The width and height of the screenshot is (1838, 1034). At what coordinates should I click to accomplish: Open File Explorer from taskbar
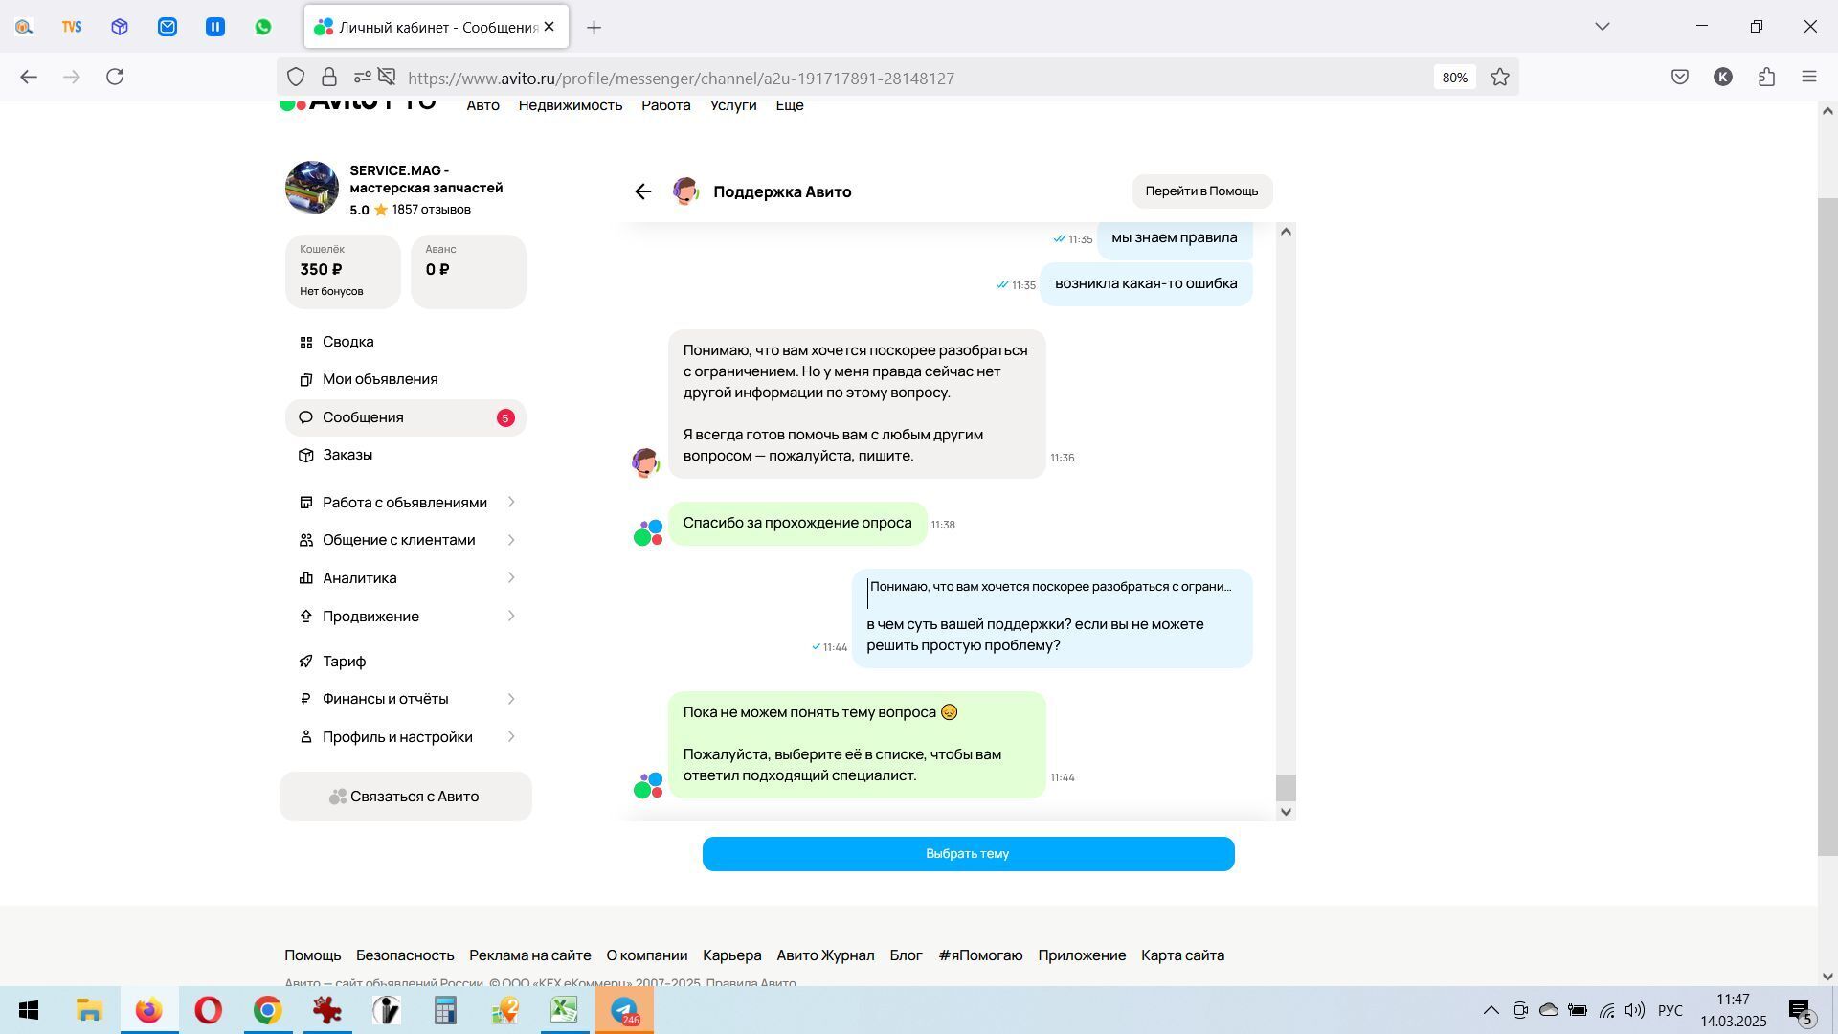point(89,1011)
